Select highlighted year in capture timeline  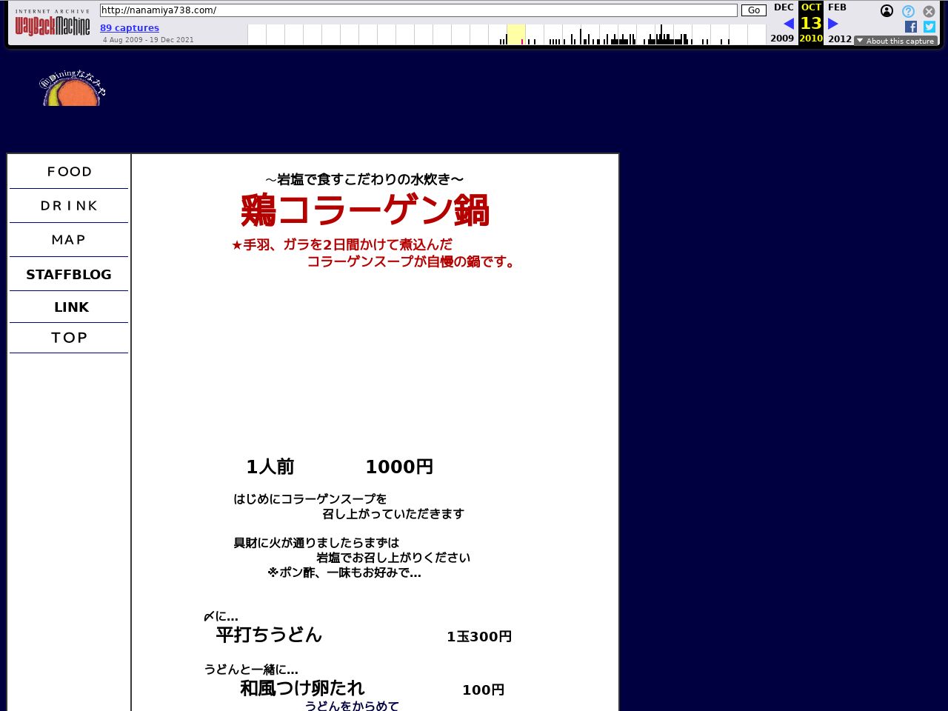coord(515,34)
